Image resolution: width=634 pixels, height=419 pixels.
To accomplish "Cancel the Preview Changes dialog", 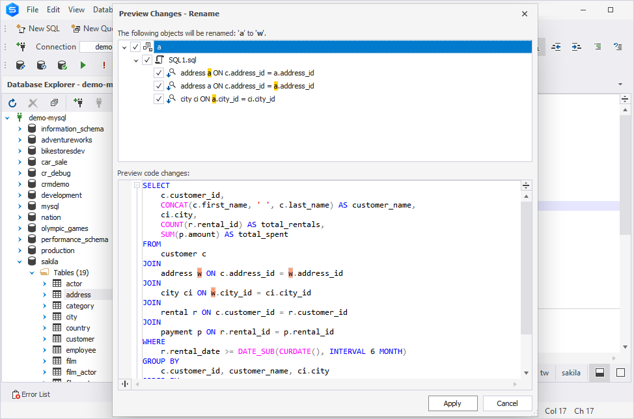I will pyautogui.click(x=507, y=403).
